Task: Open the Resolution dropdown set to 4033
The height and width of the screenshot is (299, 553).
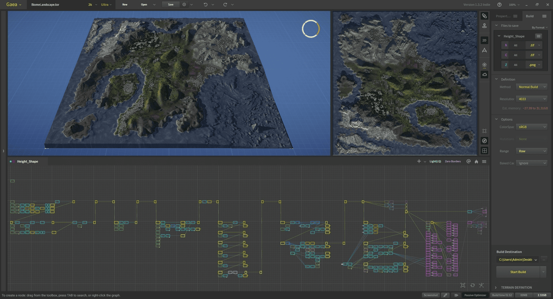Action: pyautogui.click(x=531, y=99)
